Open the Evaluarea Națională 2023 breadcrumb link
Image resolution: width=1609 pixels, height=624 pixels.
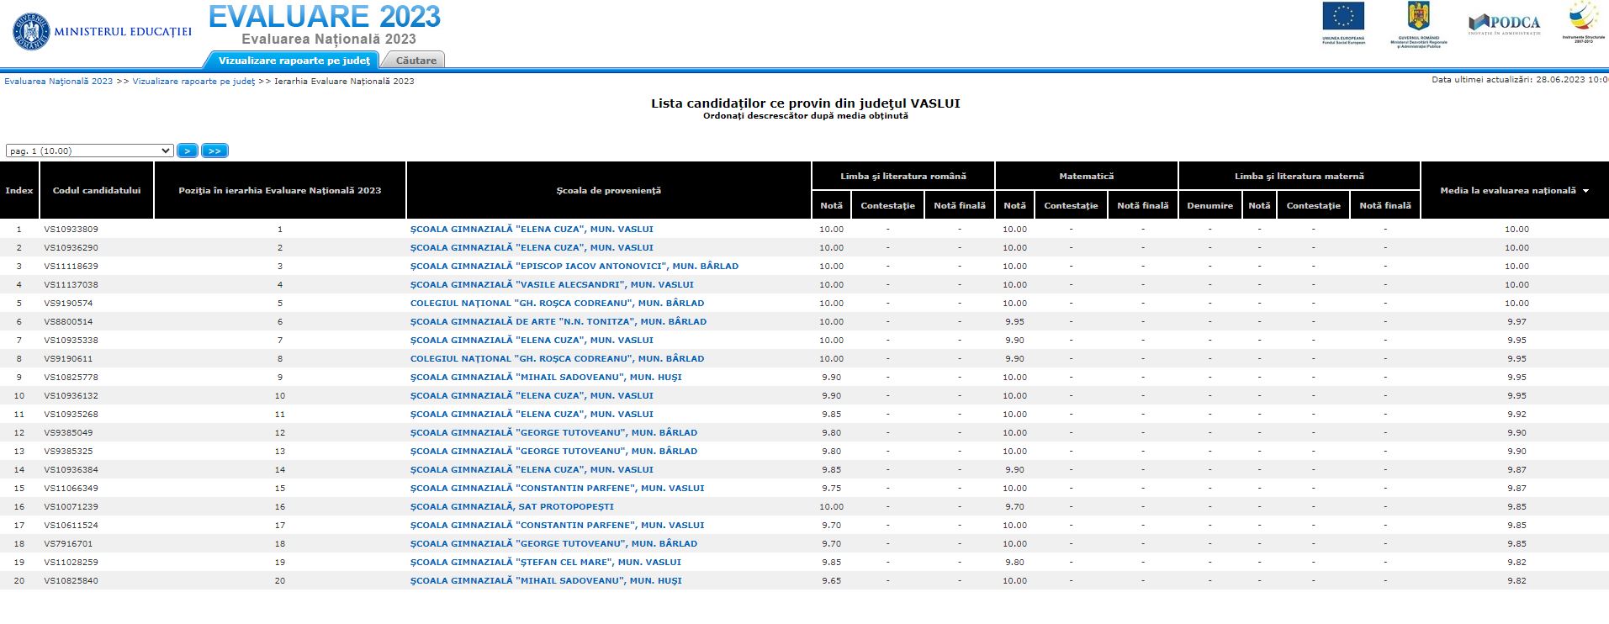point(59,82)
